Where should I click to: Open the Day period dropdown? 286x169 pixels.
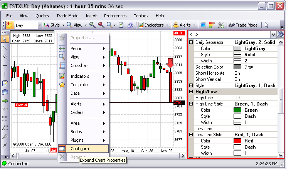[40, 25]
